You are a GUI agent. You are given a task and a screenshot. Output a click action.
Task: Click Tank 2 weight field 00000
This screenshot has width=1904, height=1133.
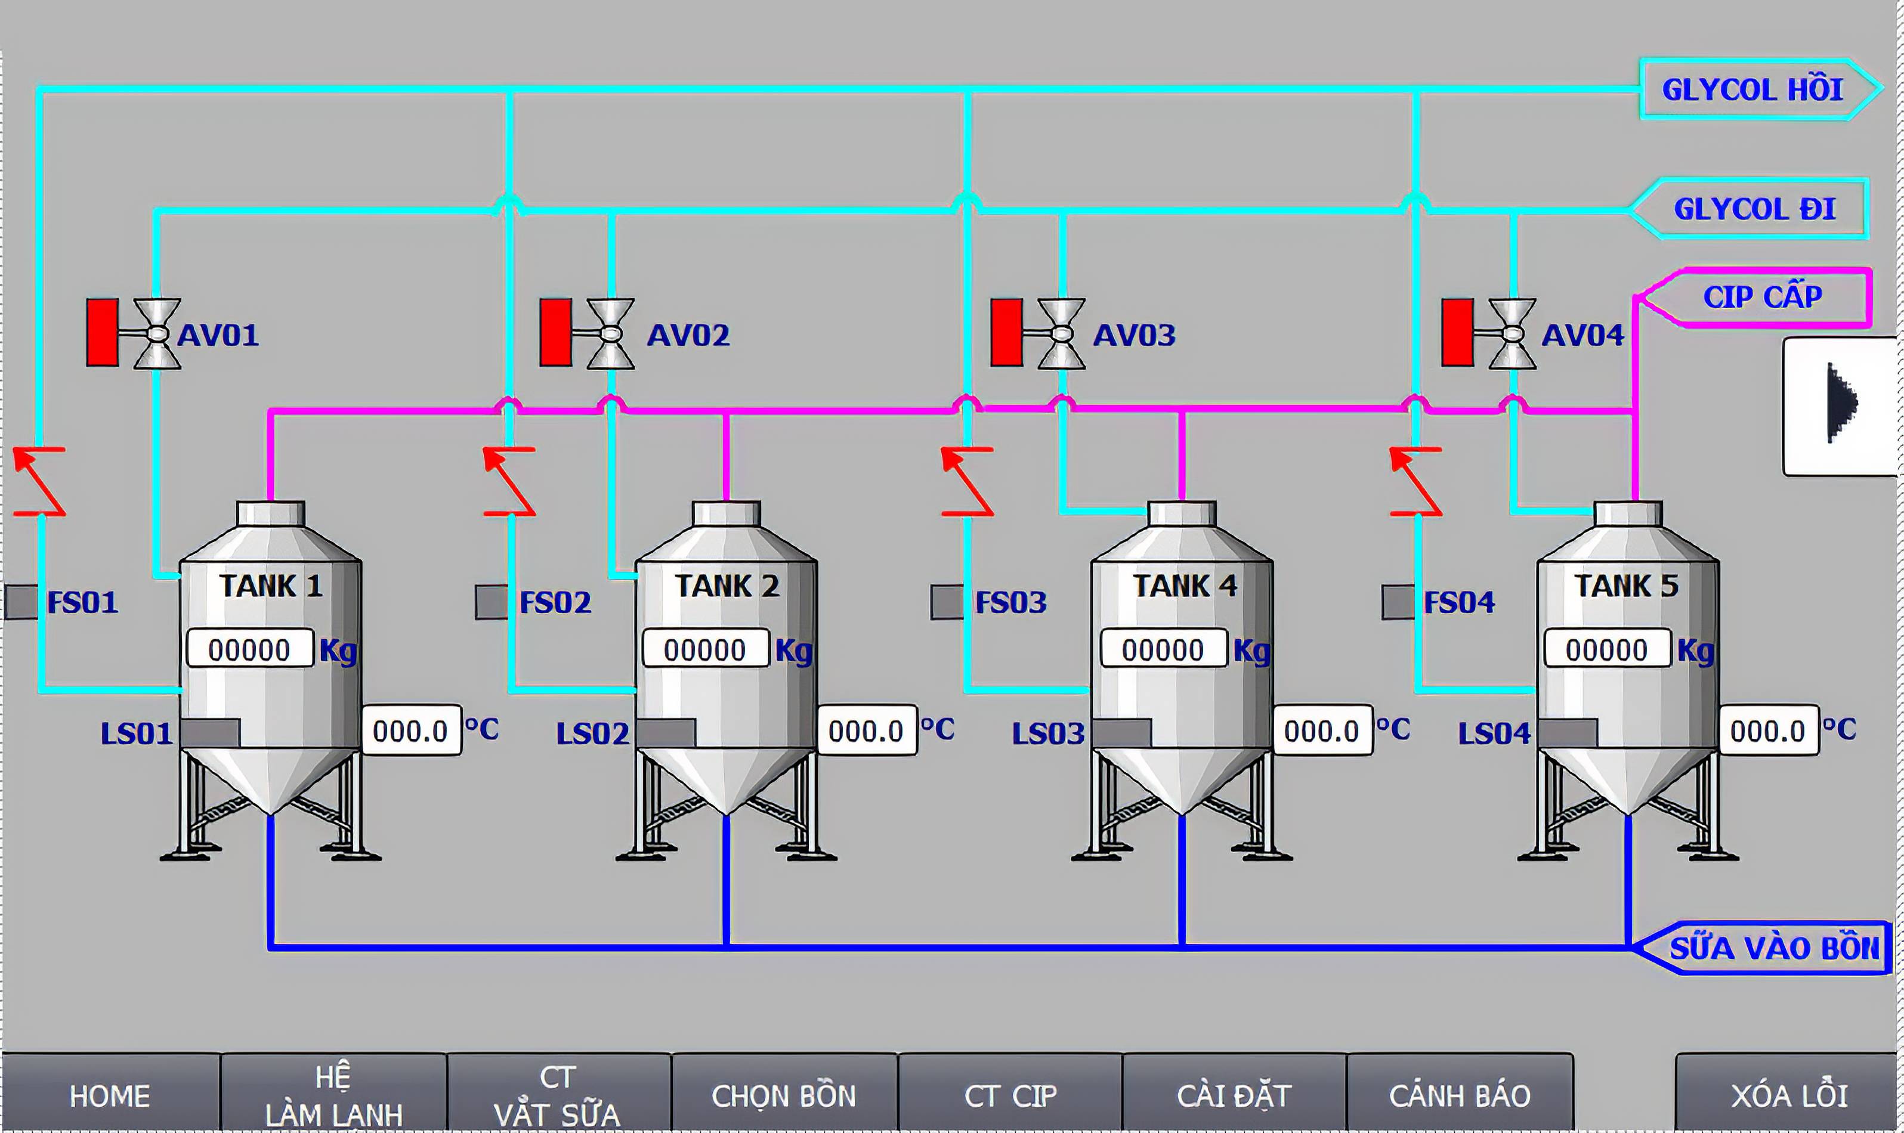point(705,649)
